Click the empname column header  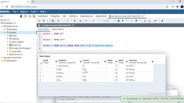pos(70,62)
